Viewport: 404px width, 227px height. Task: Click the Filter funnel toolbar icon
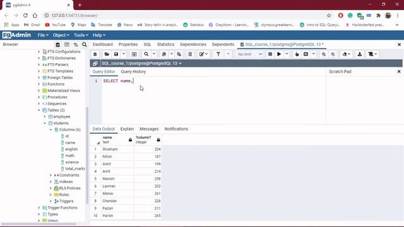point(218,54)
